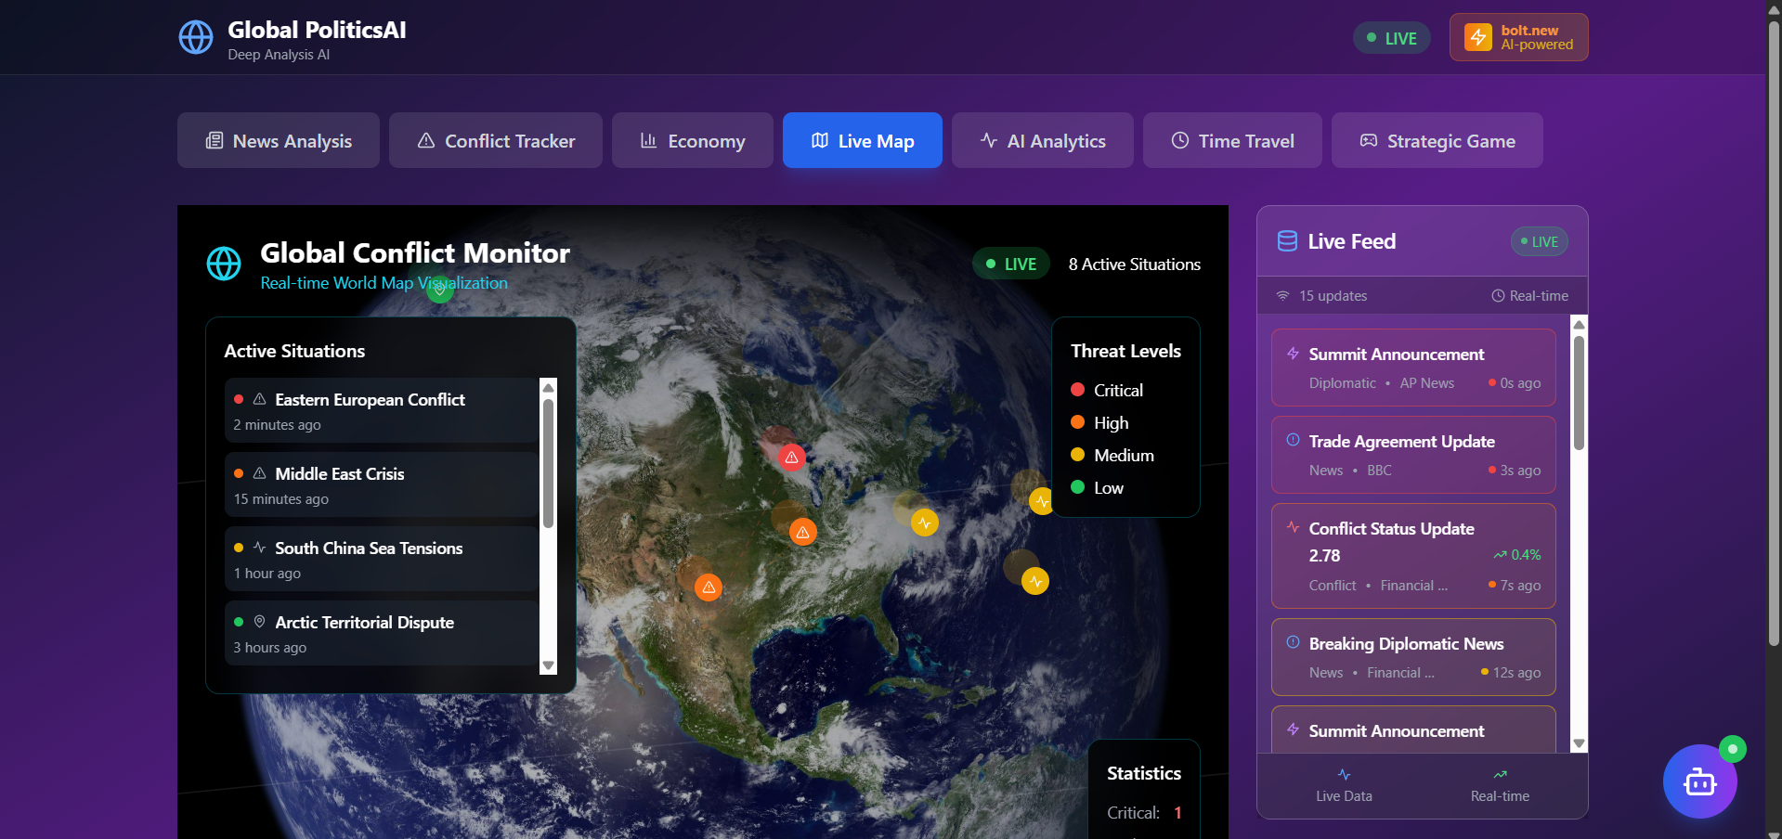This screenshot has width=1782, height=839.
Task: Click the High orange threat level swatch
Action: [x=1078, y=422]
